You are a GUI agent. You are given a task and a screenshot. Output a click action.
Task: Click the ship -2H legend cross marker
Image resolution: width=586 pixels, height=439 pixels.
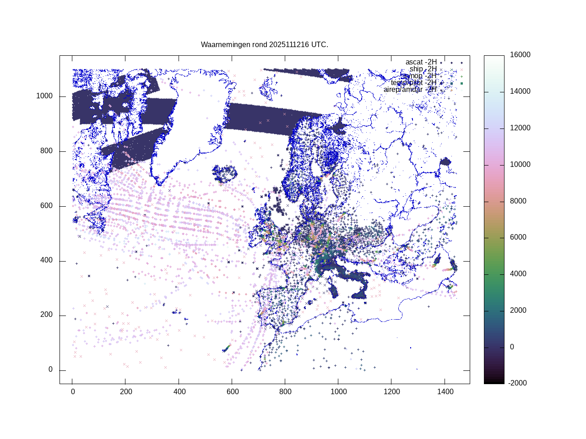(441, 70)
